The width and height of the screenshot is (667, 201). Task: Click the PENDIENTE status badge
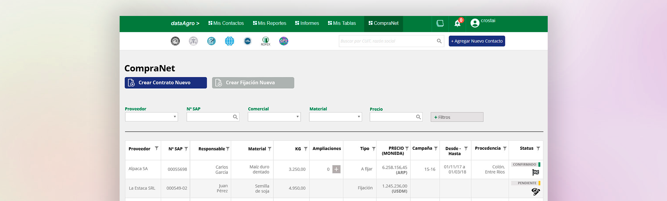(526, 183)
